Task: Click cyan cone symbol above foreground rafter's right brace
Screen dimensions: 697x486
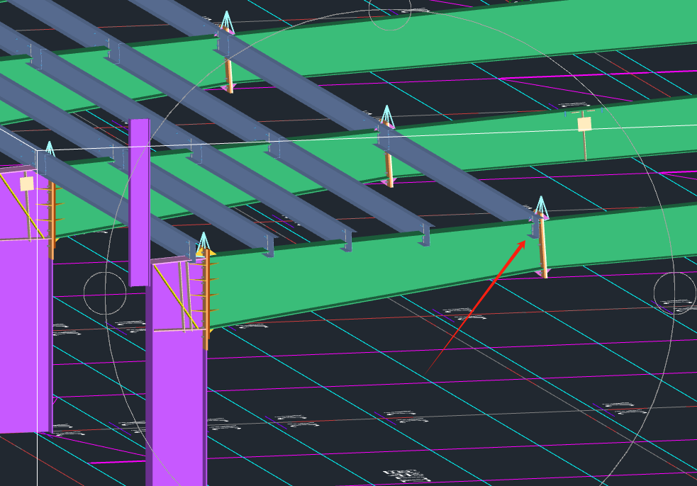Action: (x=541, y=207)
